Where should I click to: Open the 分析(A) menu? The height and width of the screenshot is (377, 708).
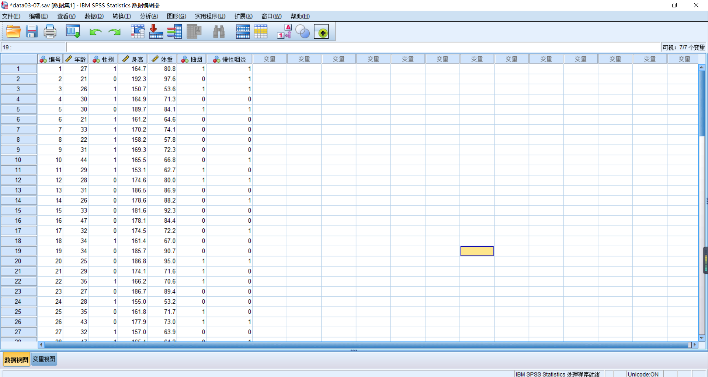pyautogui.click(x=149, y=16)
